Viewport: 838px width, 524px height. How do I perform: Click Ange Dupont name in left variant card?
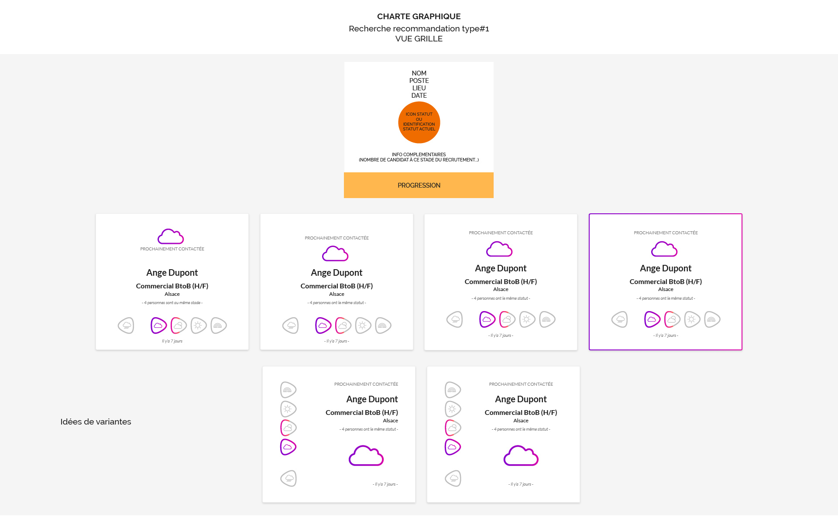pyautogui.click(x=372, y=399)
